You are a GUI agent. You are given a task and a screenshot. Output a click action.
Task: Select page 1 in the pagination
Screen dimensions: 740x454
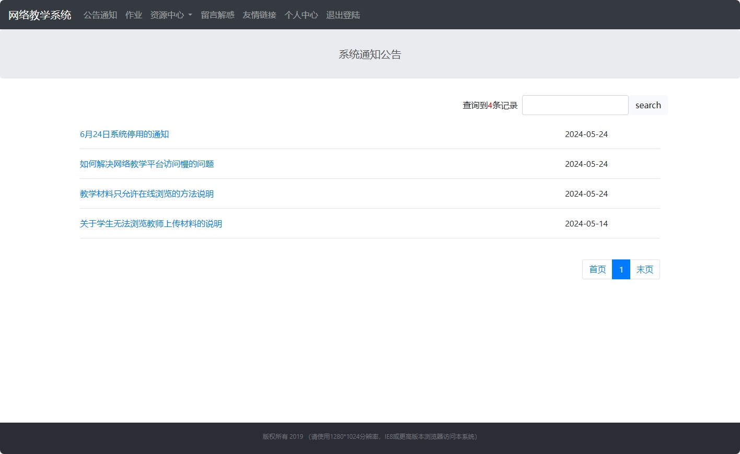point(621,269)
